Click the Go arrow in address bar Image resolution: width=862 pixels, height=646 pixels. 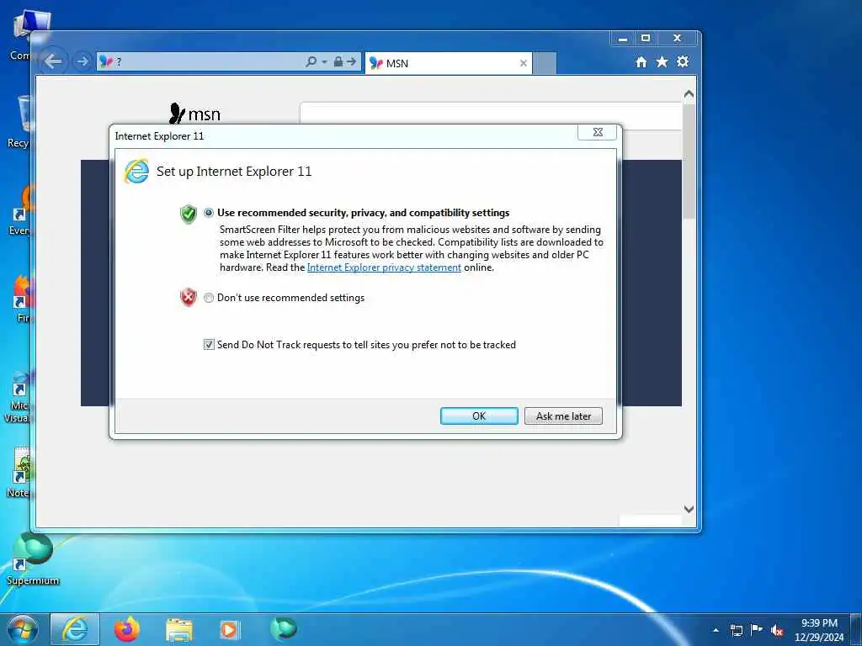tap(351, 61)
